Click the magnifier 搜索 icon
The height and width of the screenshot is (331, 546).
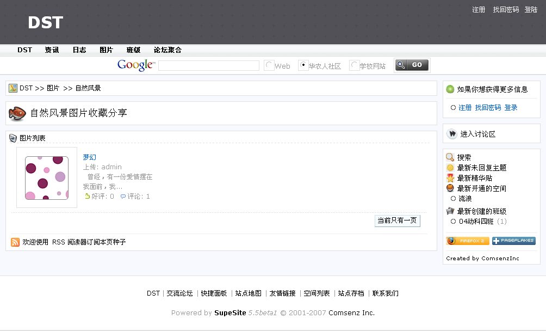pyautogui.click(x=450, y=157)
